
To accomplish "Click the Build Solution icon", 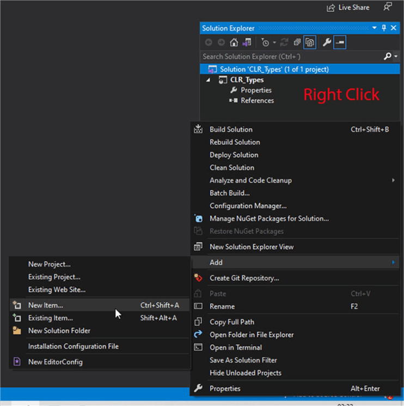I will point(198,129).
